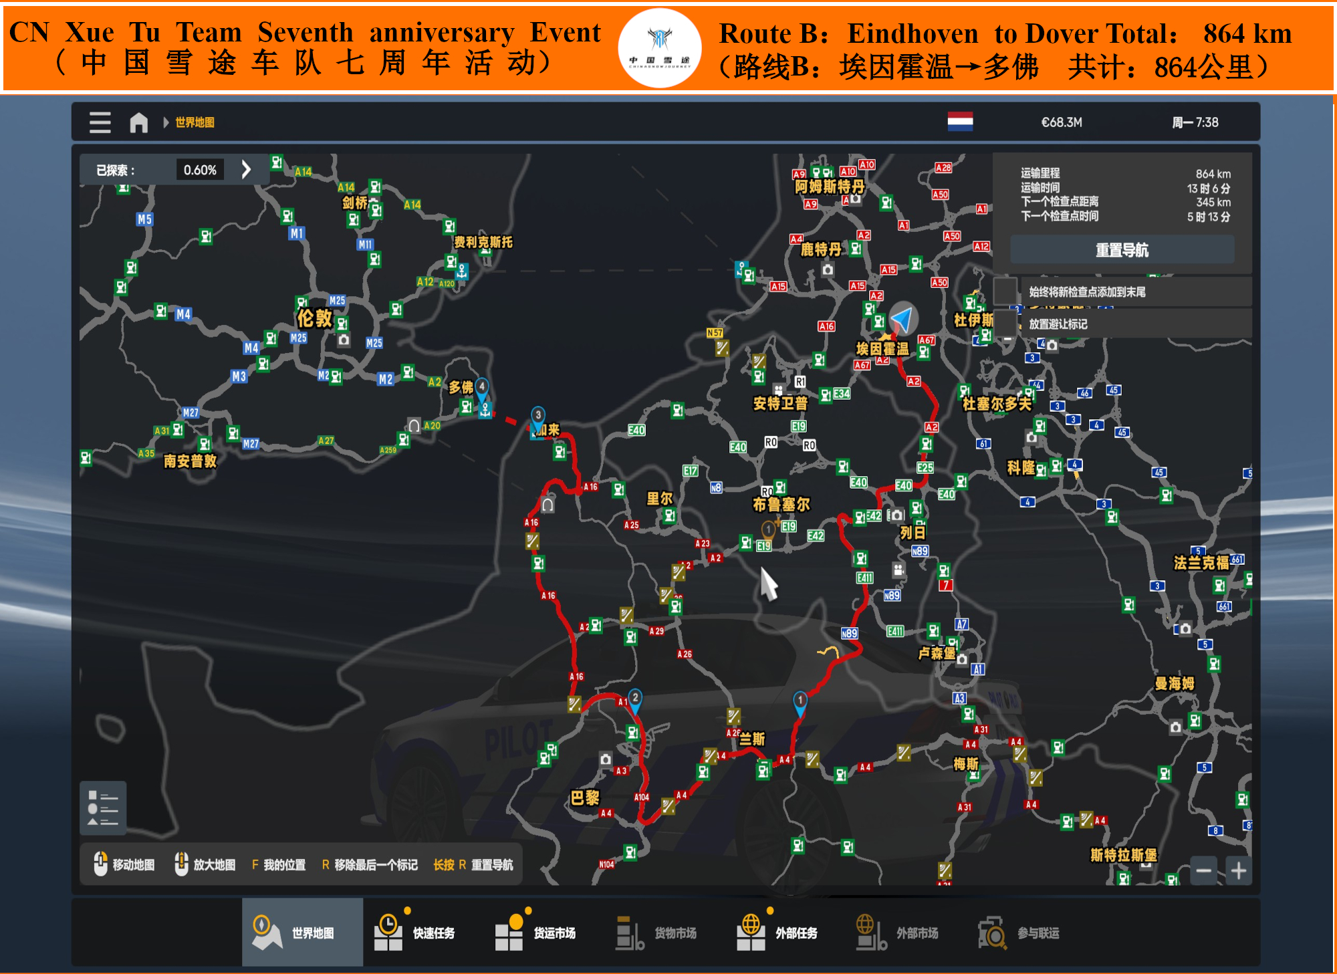Toggle the 放置避让标记 checkbox
This screenshot has width=1337, height=974.
click(x=1005, y=322)
